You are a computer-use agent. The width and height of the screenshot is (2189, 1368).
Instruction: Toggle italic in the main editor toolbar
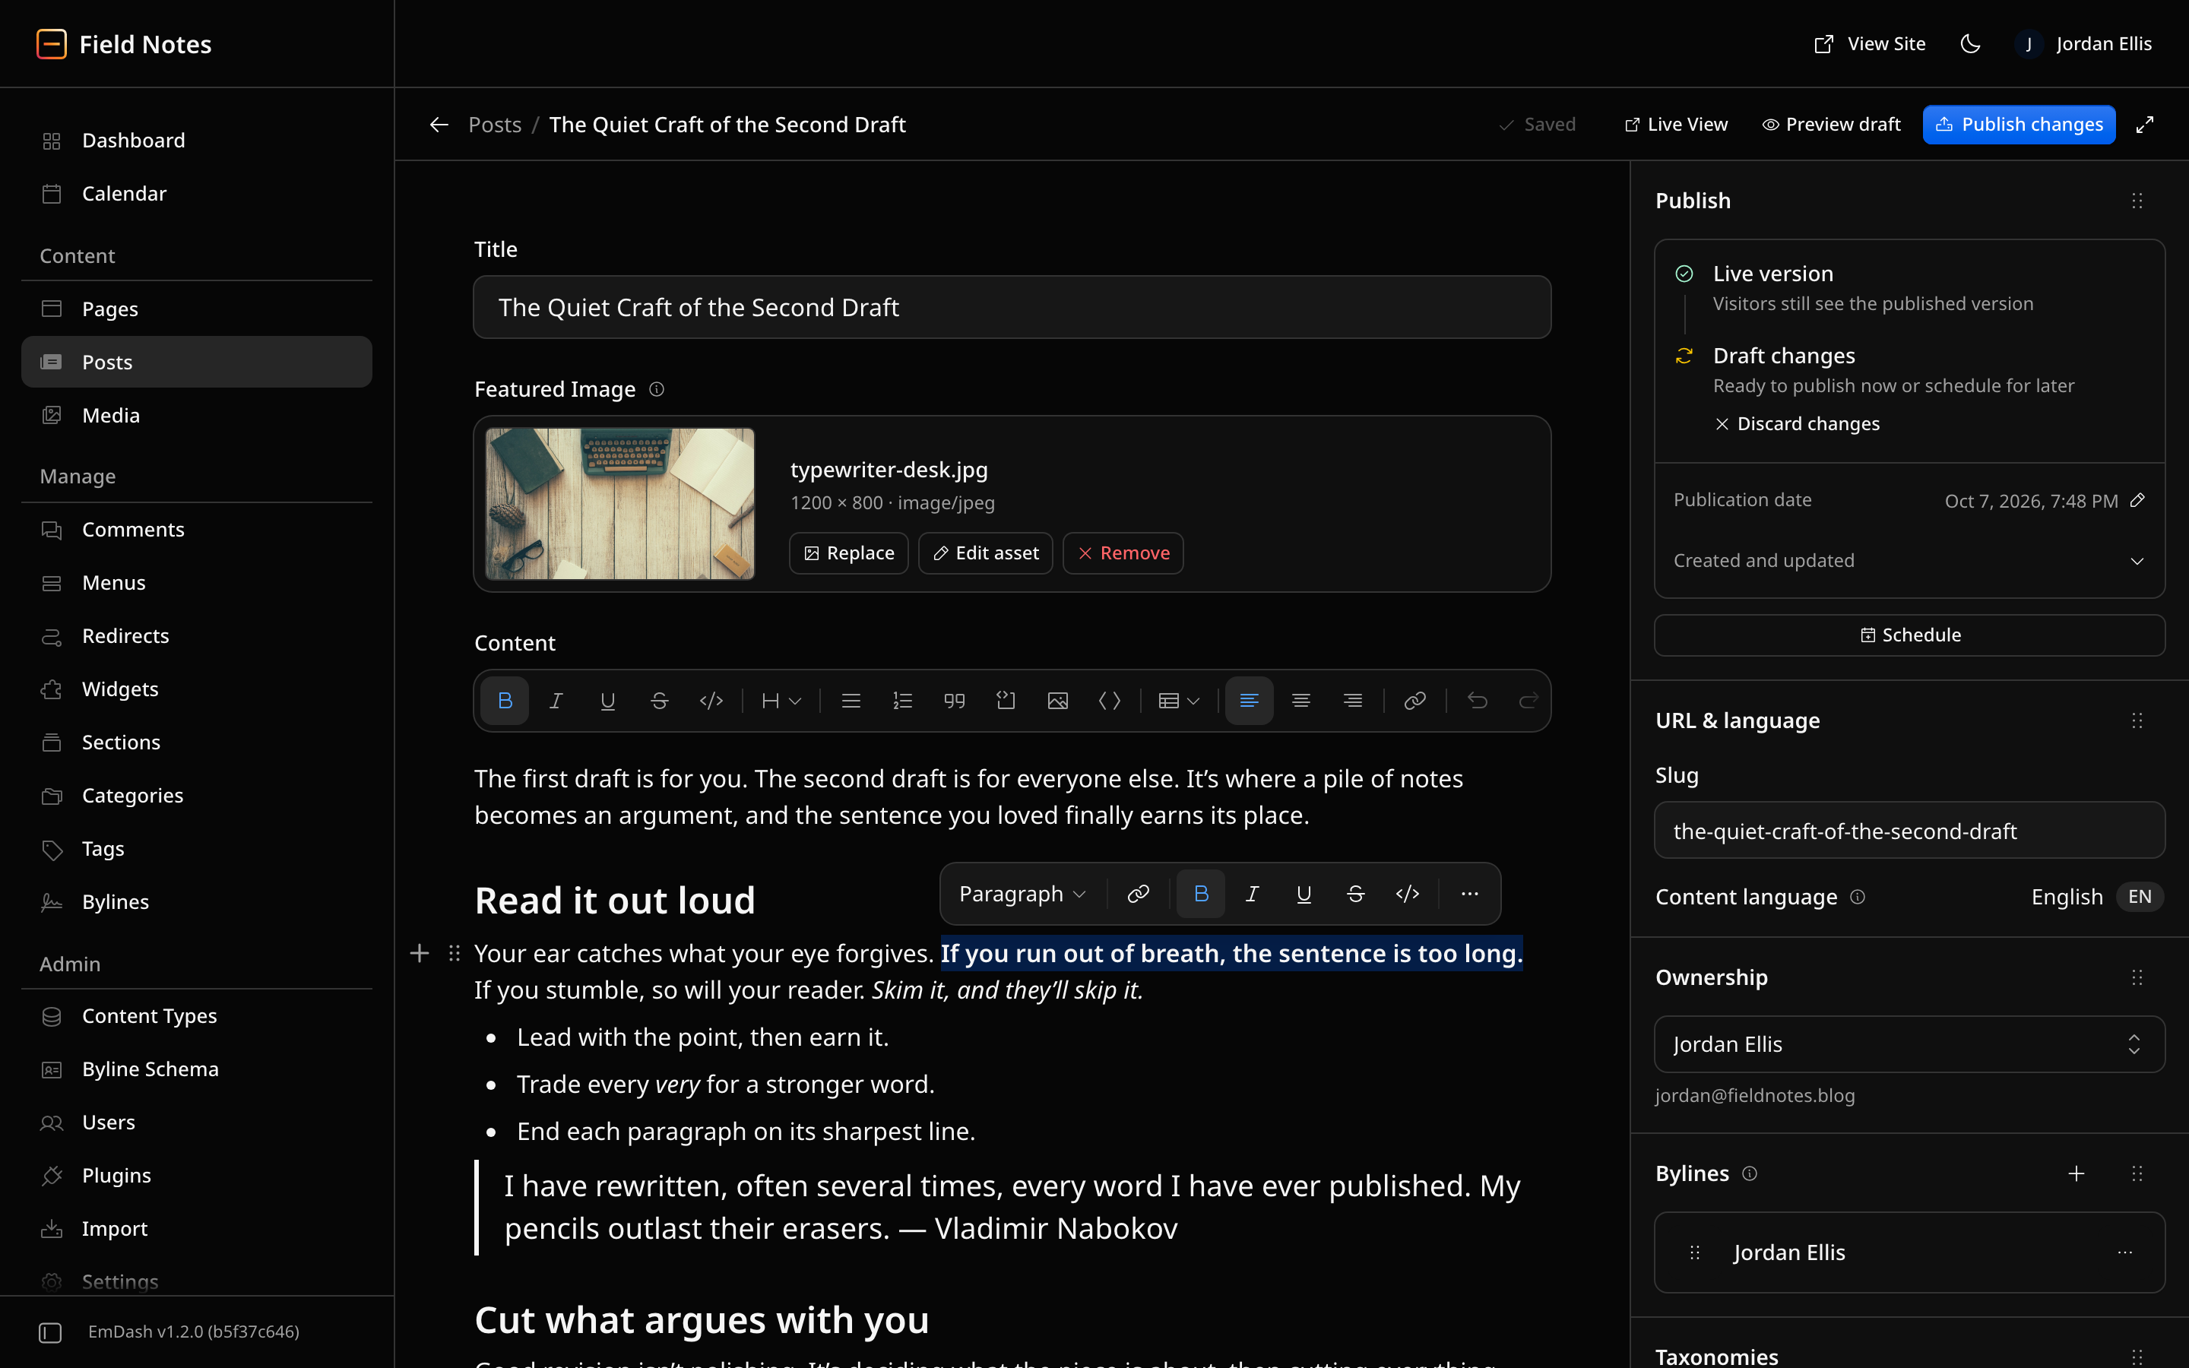556,700
